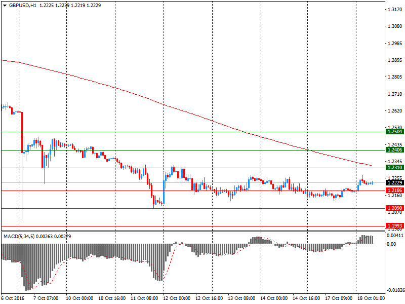Click the MACD(5,34,5) indicator label
This screenshot has height=304, width=405.
tap(19, 237)
